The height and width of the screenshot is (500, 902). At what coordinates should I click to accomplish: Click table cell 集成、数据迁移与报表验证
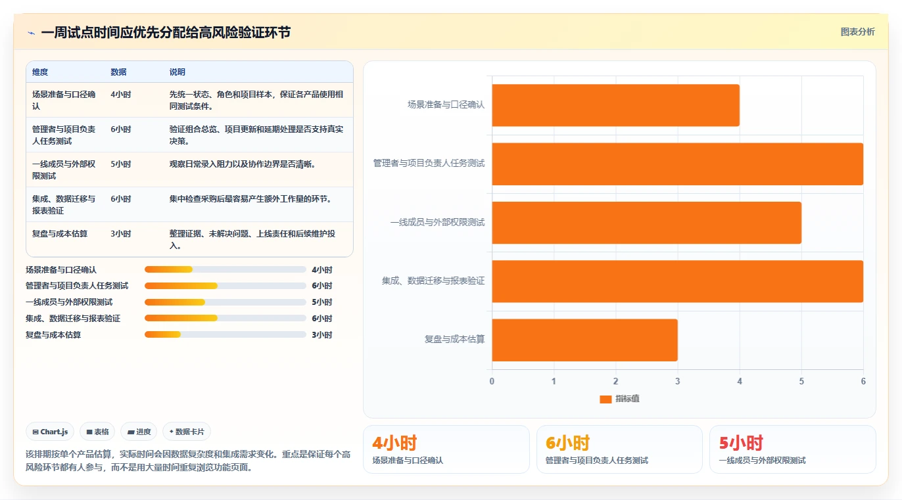click(x=64, y=204)
